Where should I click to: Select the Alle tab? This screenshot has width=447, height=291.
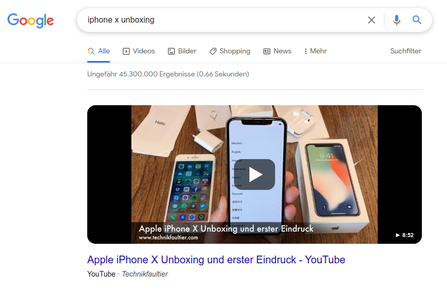click(99, 51)
